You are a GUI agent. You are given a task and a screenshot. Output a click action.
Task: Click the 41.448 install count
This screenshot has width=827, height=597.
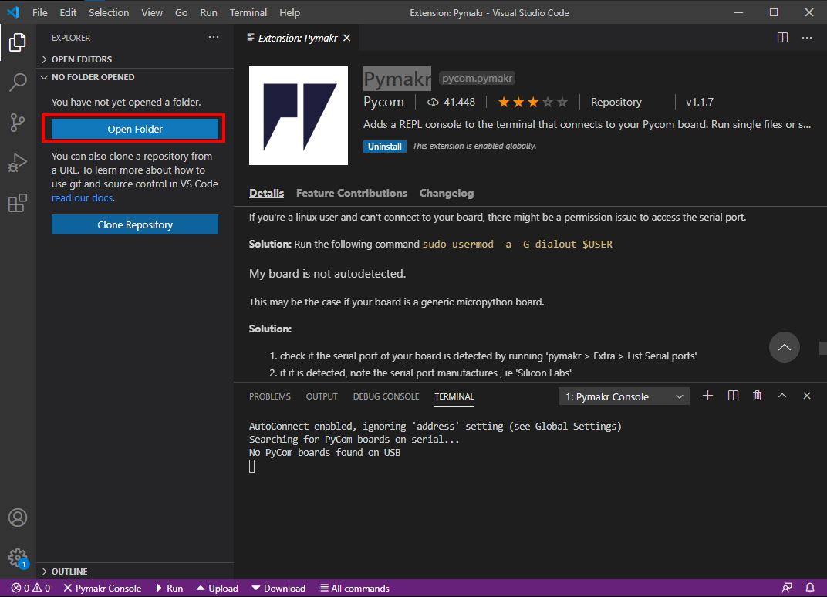pos(451,102)
